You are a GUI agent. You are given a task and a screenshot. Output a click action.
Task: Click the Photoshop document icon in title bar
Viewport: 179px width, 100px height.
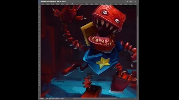40,1
